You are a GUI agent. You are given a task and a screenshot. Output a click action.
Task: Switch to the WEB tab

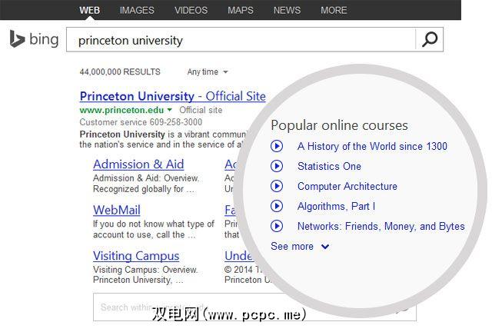click(89, 10)
